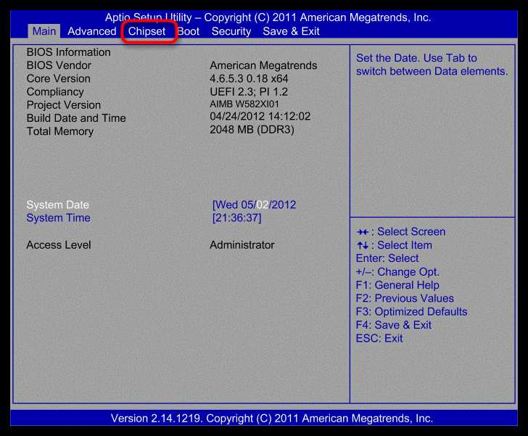Click the UEFI 2.3; PI 1.2 value
The height and width of the screenshot is (436, 528).
249,91
